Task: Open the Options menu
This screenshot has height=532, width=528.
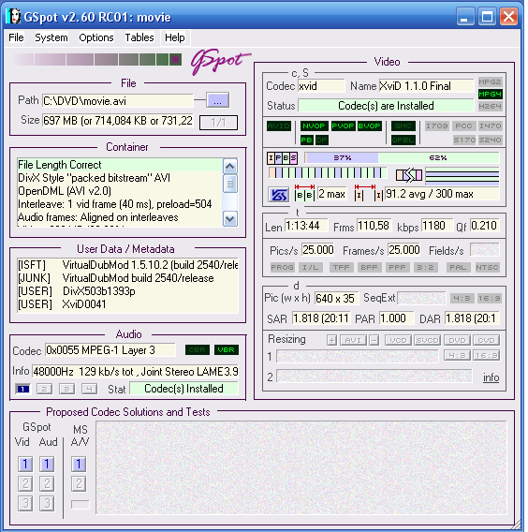Action: click(x=96, y=37)
